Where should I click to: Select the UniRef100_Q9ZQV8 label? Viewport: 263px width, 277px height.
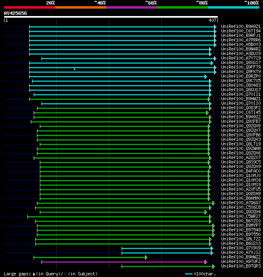(241, 126)
